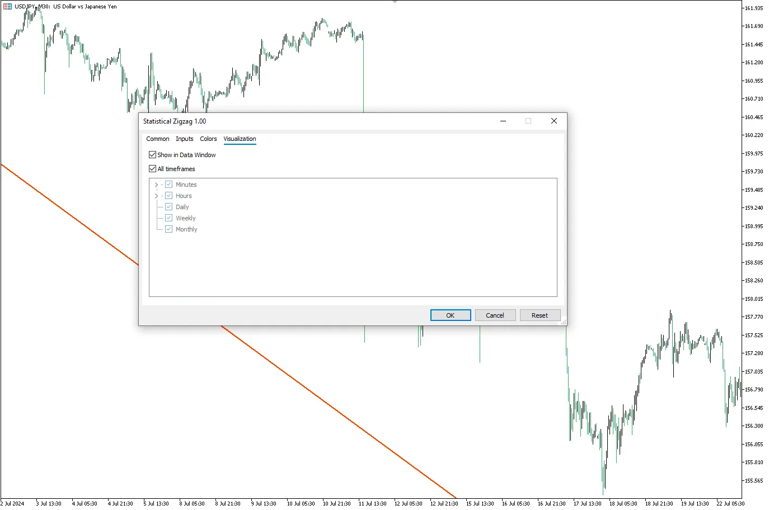Open the Inputs tab

pyautogui.click(x=185, y=139)
